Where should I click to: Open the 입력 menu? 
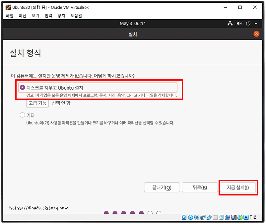click(48, 16)
